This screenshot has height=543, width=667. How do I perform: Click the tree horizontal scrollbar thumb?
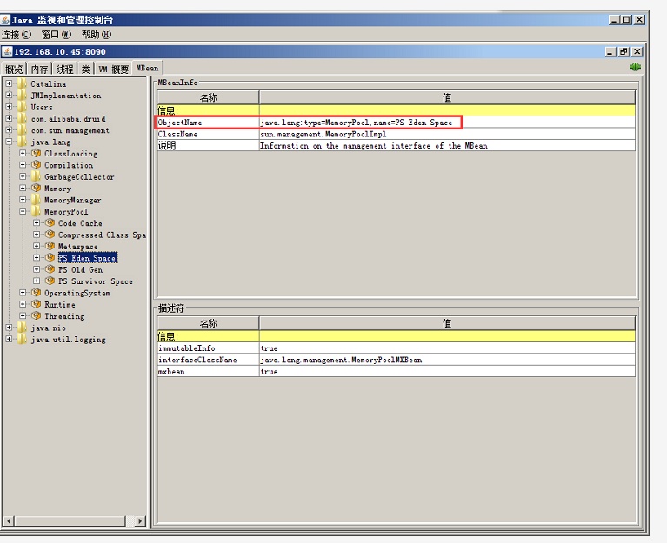[x=70, y=521]
